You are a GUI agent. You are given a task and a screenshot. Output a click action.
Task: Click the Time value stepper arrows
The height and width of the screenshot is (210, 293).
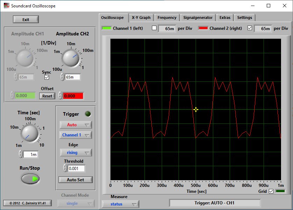pyautogui.click(x=21, y=154)
